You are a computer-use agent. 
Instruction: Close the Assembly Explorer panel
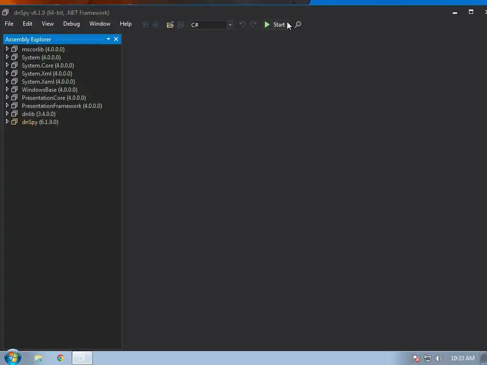[x=116, y=39]
